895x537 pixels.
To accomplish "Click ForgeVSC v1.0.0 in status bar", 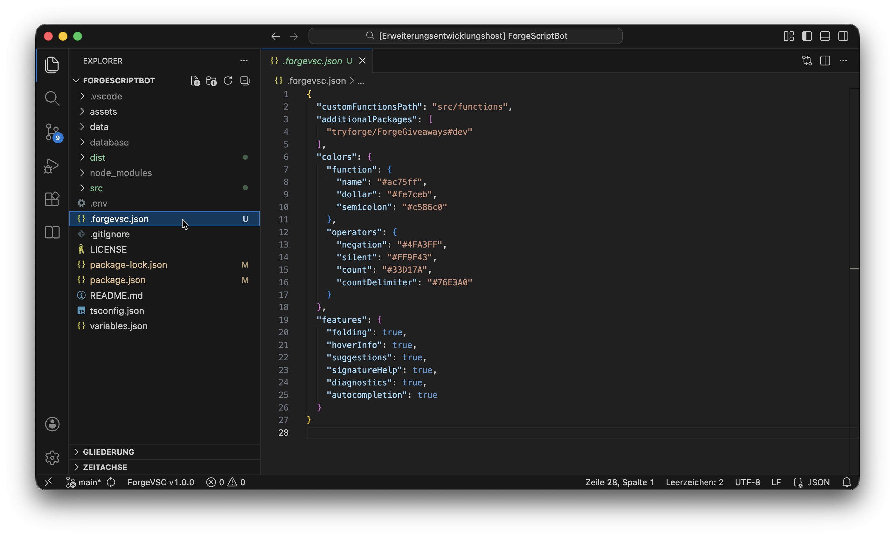I will (160, 482).
